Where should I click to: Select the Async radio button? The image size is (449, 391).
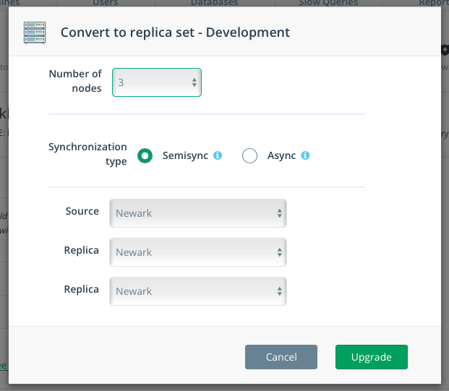tap(249, 155)
